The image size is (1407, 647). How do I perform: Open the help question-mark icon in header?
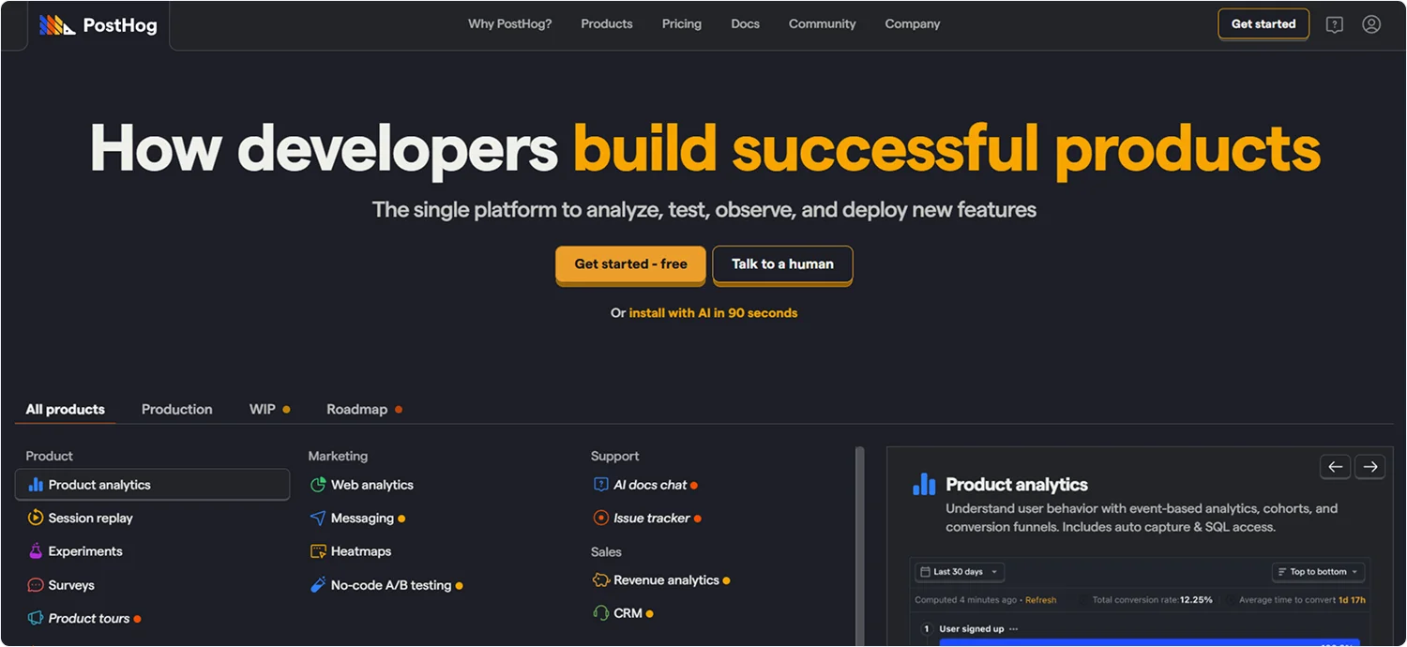1335,25
